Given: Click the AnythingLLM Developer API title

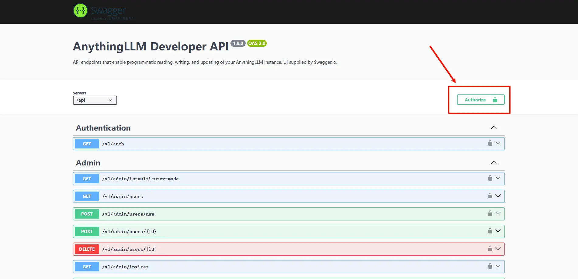Looking at the screenshot, I should point(151,46).
